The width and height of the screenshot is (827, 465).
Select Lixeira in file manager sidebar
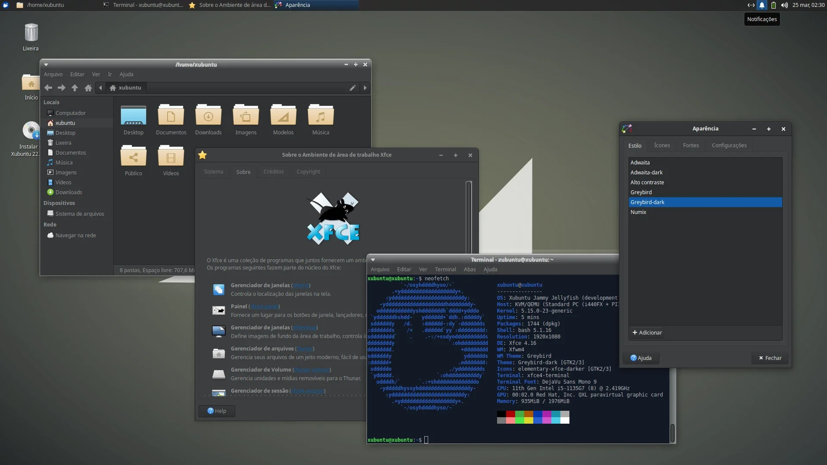click(78, 143)
